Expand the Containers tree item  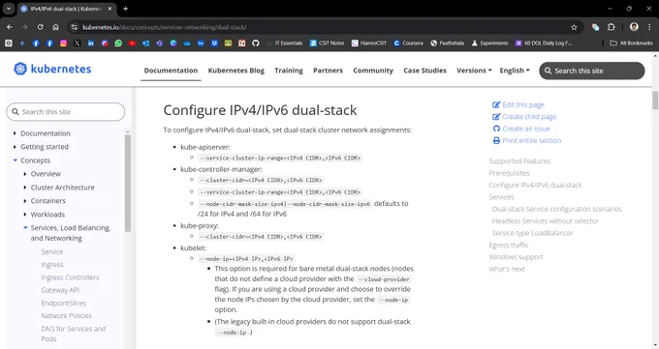(x=25, y=201)
